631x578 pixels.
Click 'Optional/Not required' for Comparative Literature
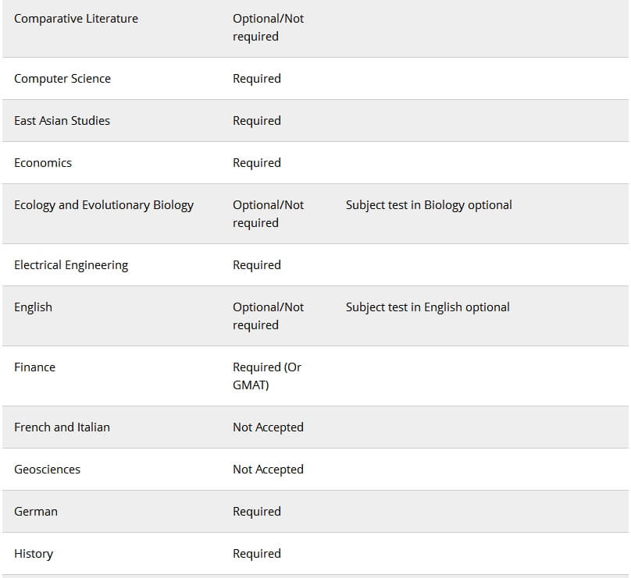(268, 27)
